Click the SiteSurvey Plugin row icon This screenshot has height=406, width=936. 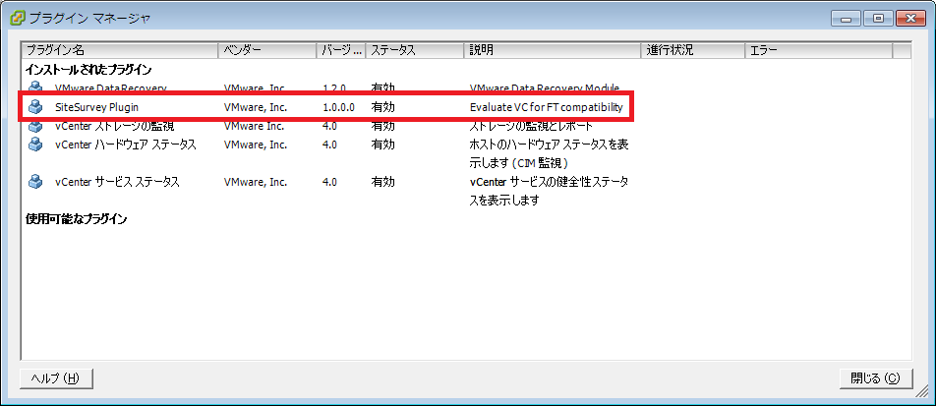tap(35, 107)
